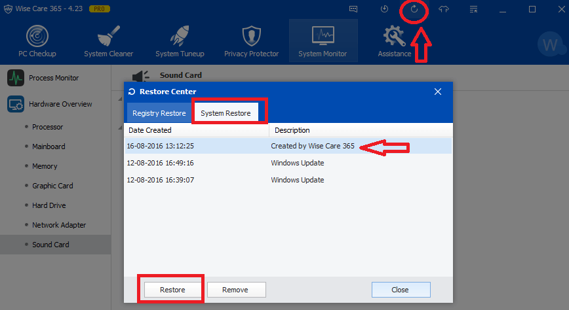Click the Sound Card speaker icon

141,77
